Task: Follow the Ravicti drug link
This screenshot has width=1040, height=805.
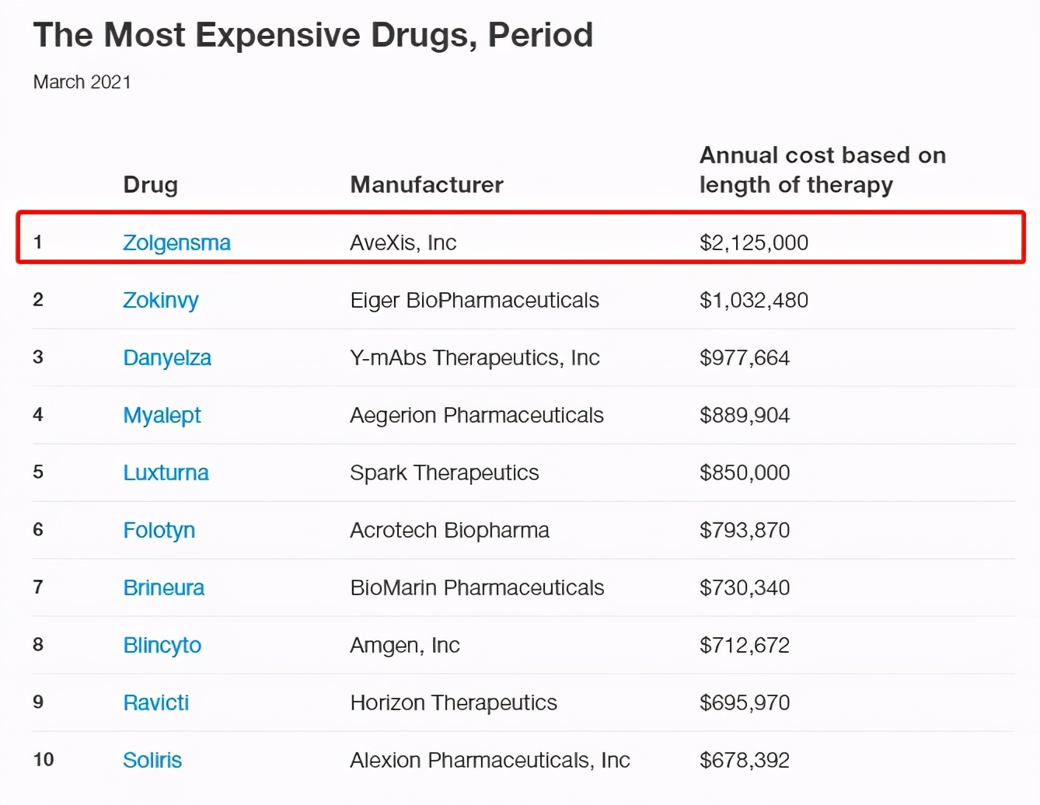Action: point(155,703)
